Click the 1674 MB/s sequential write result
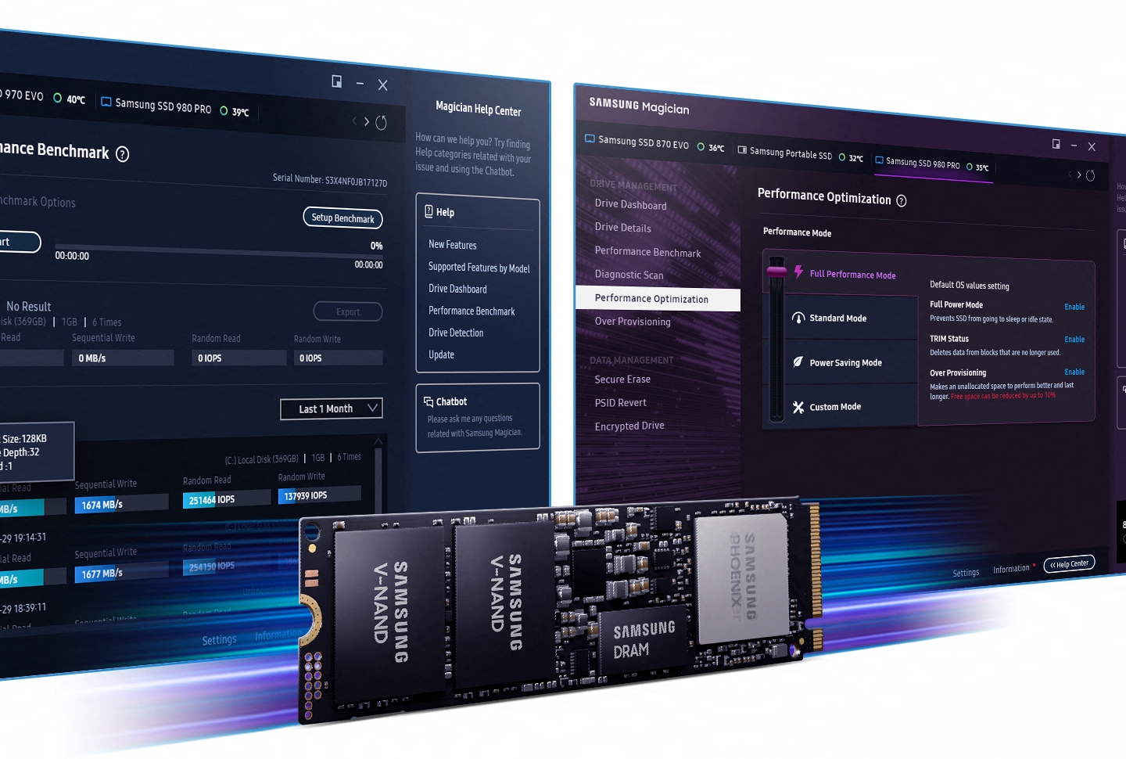Screen dimensions: 1126x759 click(121, 503)
